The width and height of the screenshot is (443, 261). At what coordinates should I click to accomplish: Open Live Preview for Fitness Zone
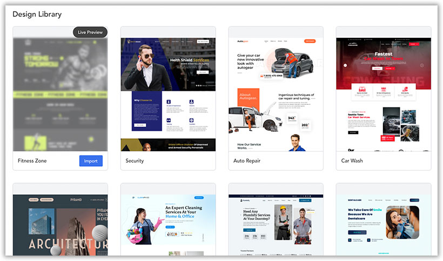tap(90, 32)
